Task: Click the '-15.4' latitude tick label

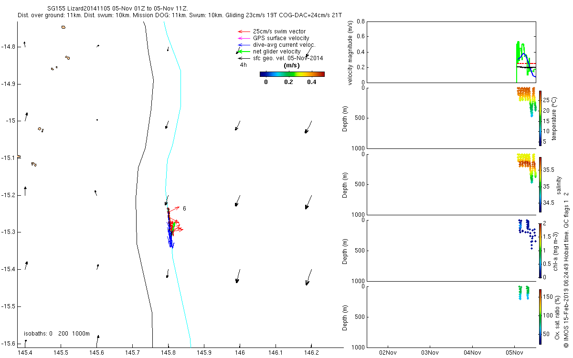Action: [x=8, y=269]
